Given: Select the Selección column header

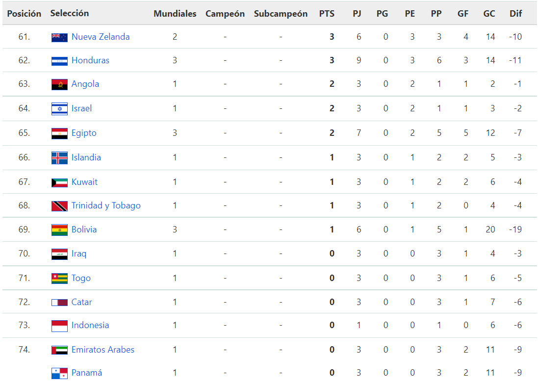Looking at the screenshot, I should [70, 13].
